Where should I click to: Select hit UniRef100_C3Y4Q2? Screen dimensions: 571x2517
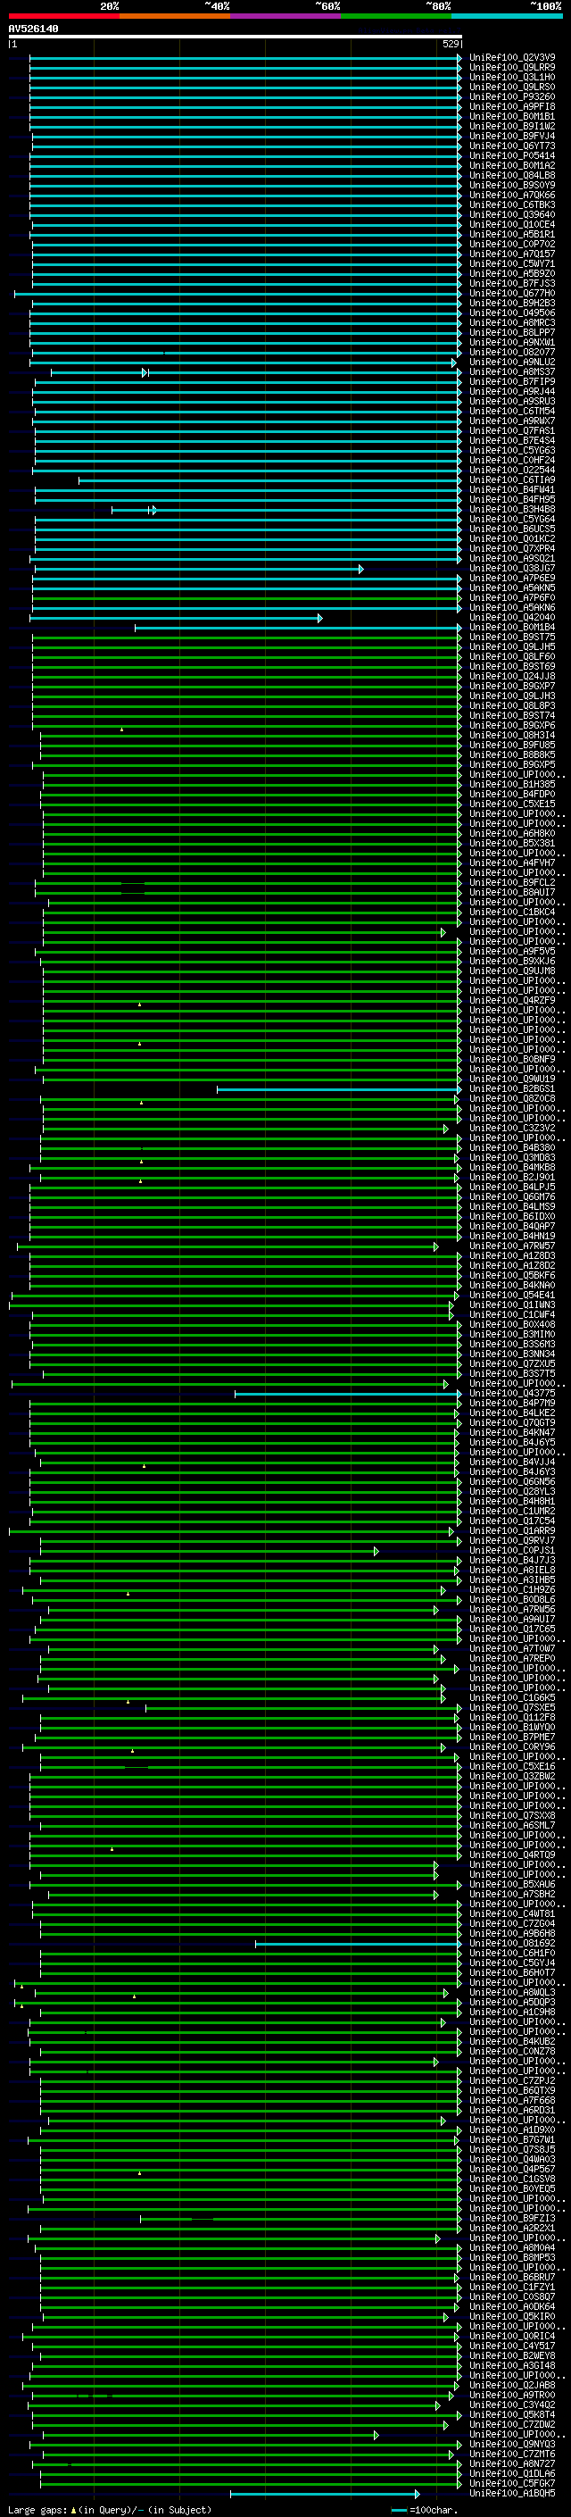pyautogui.click(x=512, y=2404)
